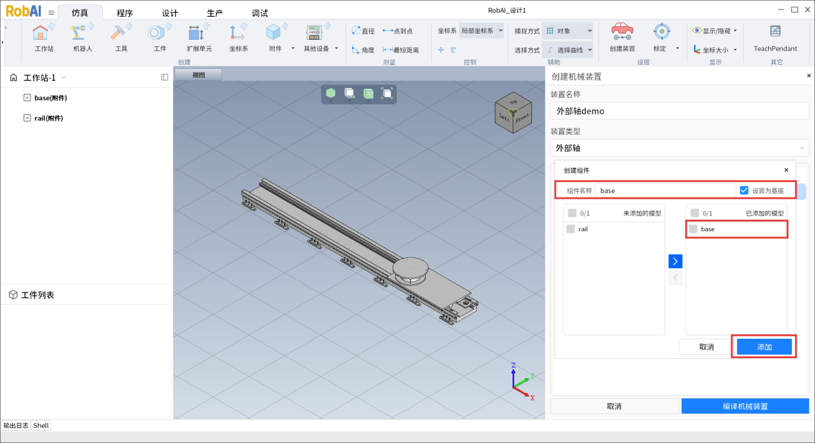Move model right with the blue arrow
Screen dimensions: 815x443
[x=675, y=261]
